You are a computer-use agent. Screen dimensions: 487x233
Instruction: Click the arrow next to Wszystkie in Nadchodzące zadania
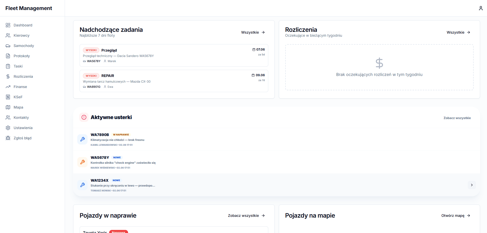263,32
